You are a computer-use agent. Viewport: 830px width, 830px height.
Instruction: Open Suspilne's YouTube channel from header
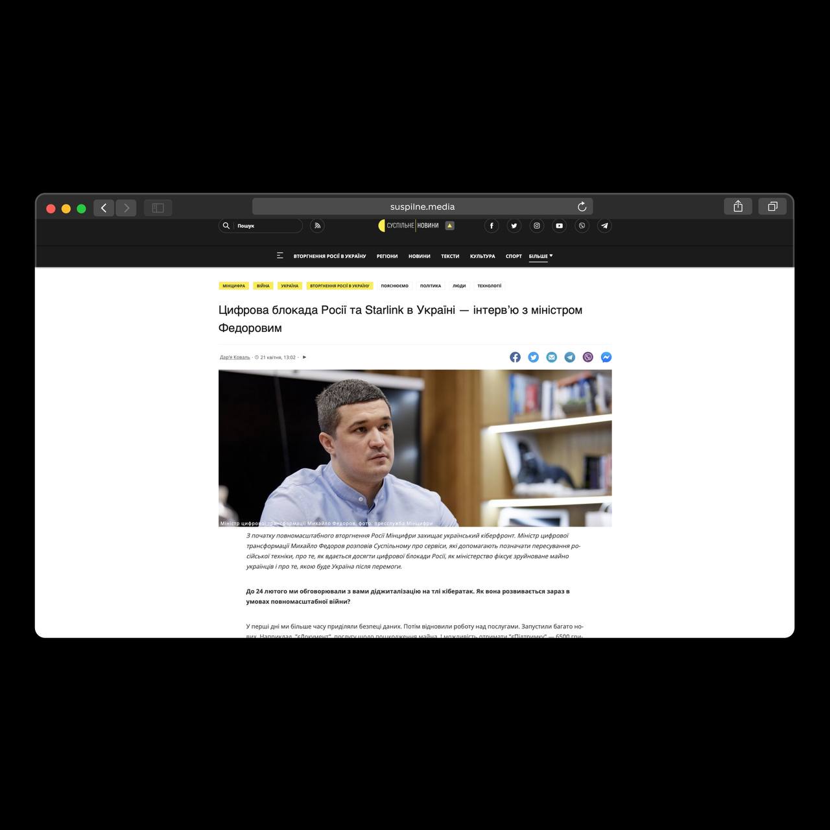[559, 226]
